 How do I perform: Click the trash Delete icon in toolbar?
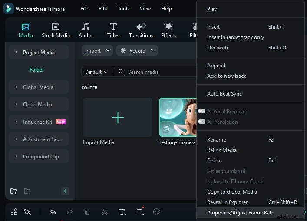(x=87, y=212)
